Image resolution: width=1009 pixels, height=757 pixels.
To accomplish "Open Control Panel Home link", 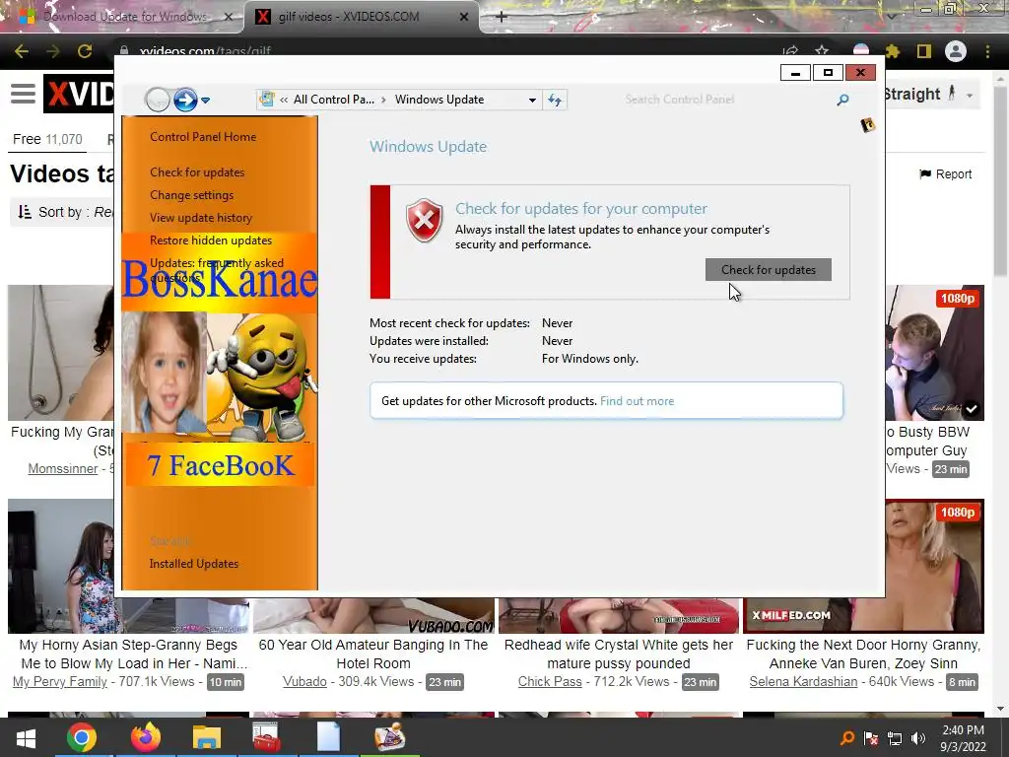I will coord(203,136).
